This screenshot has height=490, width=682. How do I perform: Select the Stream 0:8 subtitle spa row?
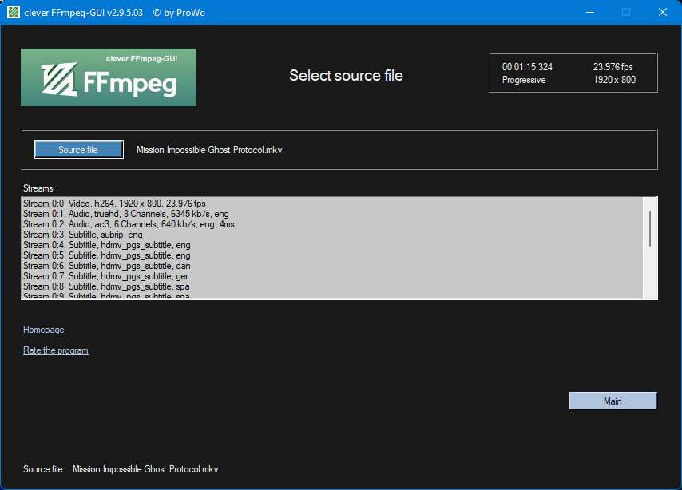pyautogui.click(x=332, y=287)
